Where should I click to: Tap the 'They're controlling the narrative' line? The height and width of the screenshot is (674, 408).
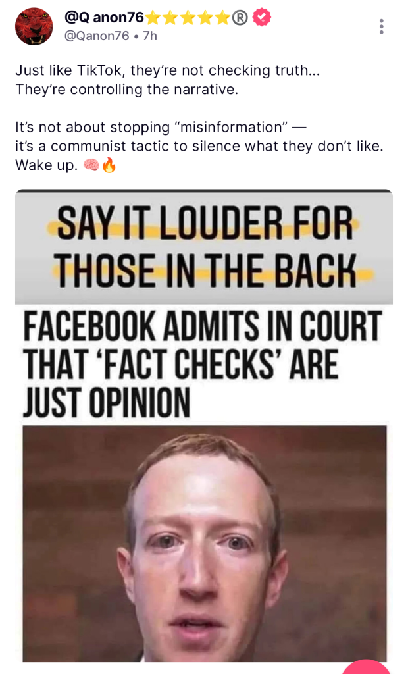pyautogui.click(x=127, y=90)
